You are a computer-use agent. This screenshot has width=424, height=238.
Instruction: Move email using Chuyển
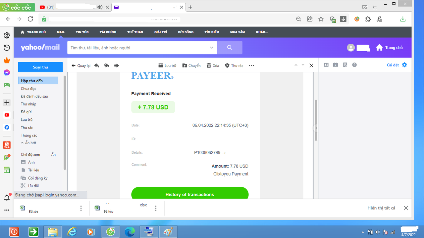(x=191, y=65)
